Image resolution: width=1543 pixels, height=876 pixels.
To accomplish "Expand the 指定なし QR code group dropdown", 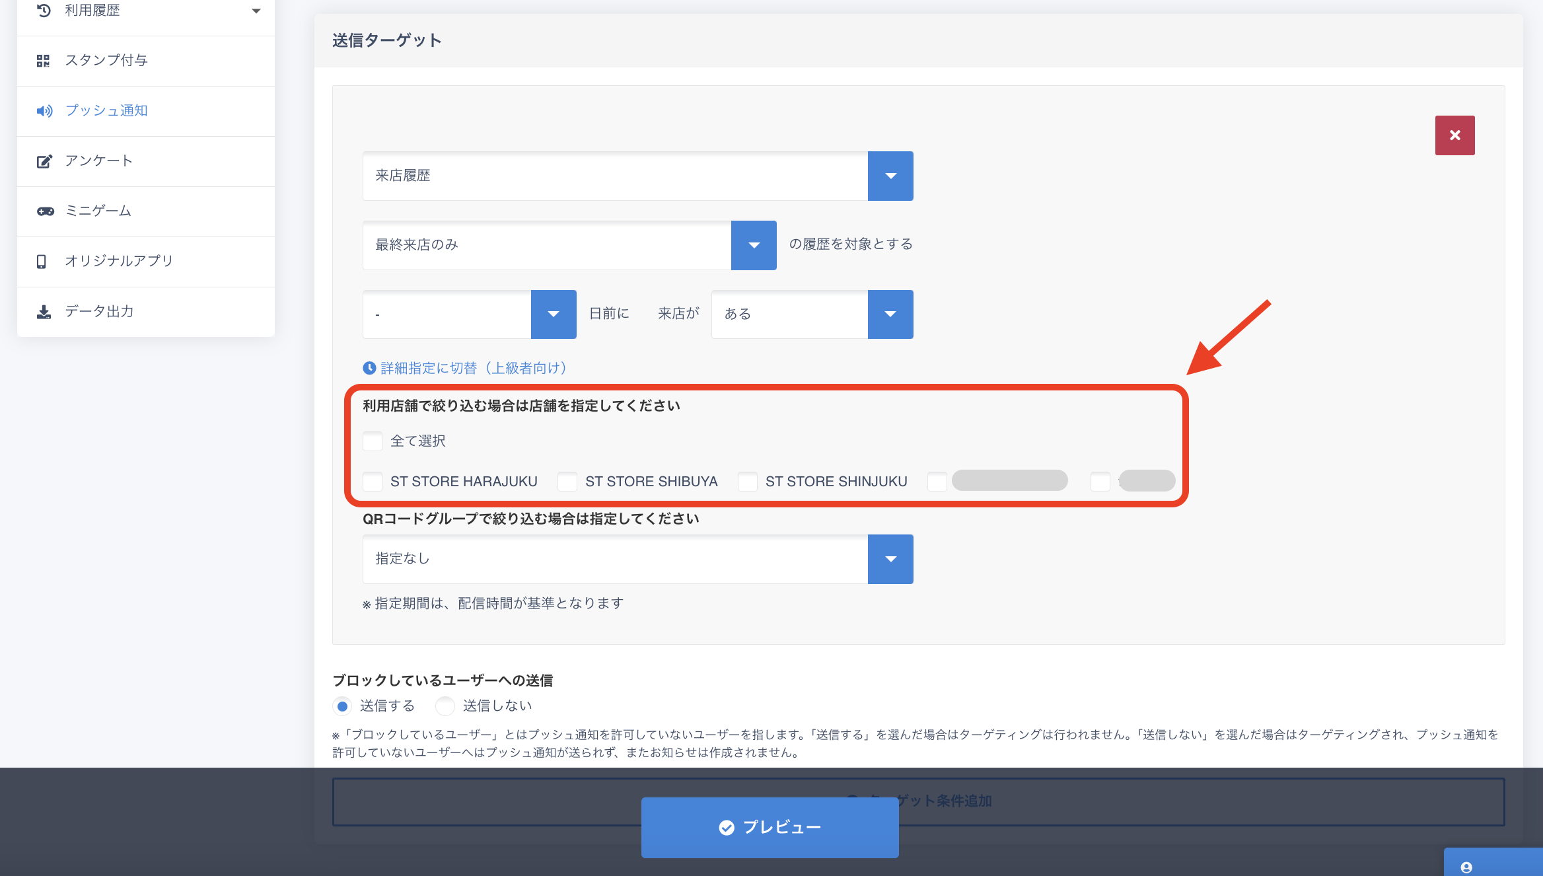I will pyautogui.click(x=890, y=559).
